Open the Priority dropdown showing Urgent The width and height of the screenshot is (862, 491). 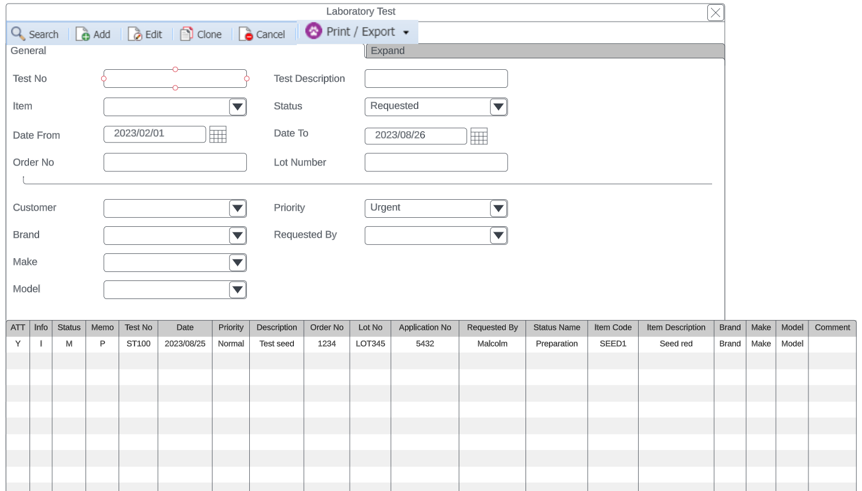point(498,209)
